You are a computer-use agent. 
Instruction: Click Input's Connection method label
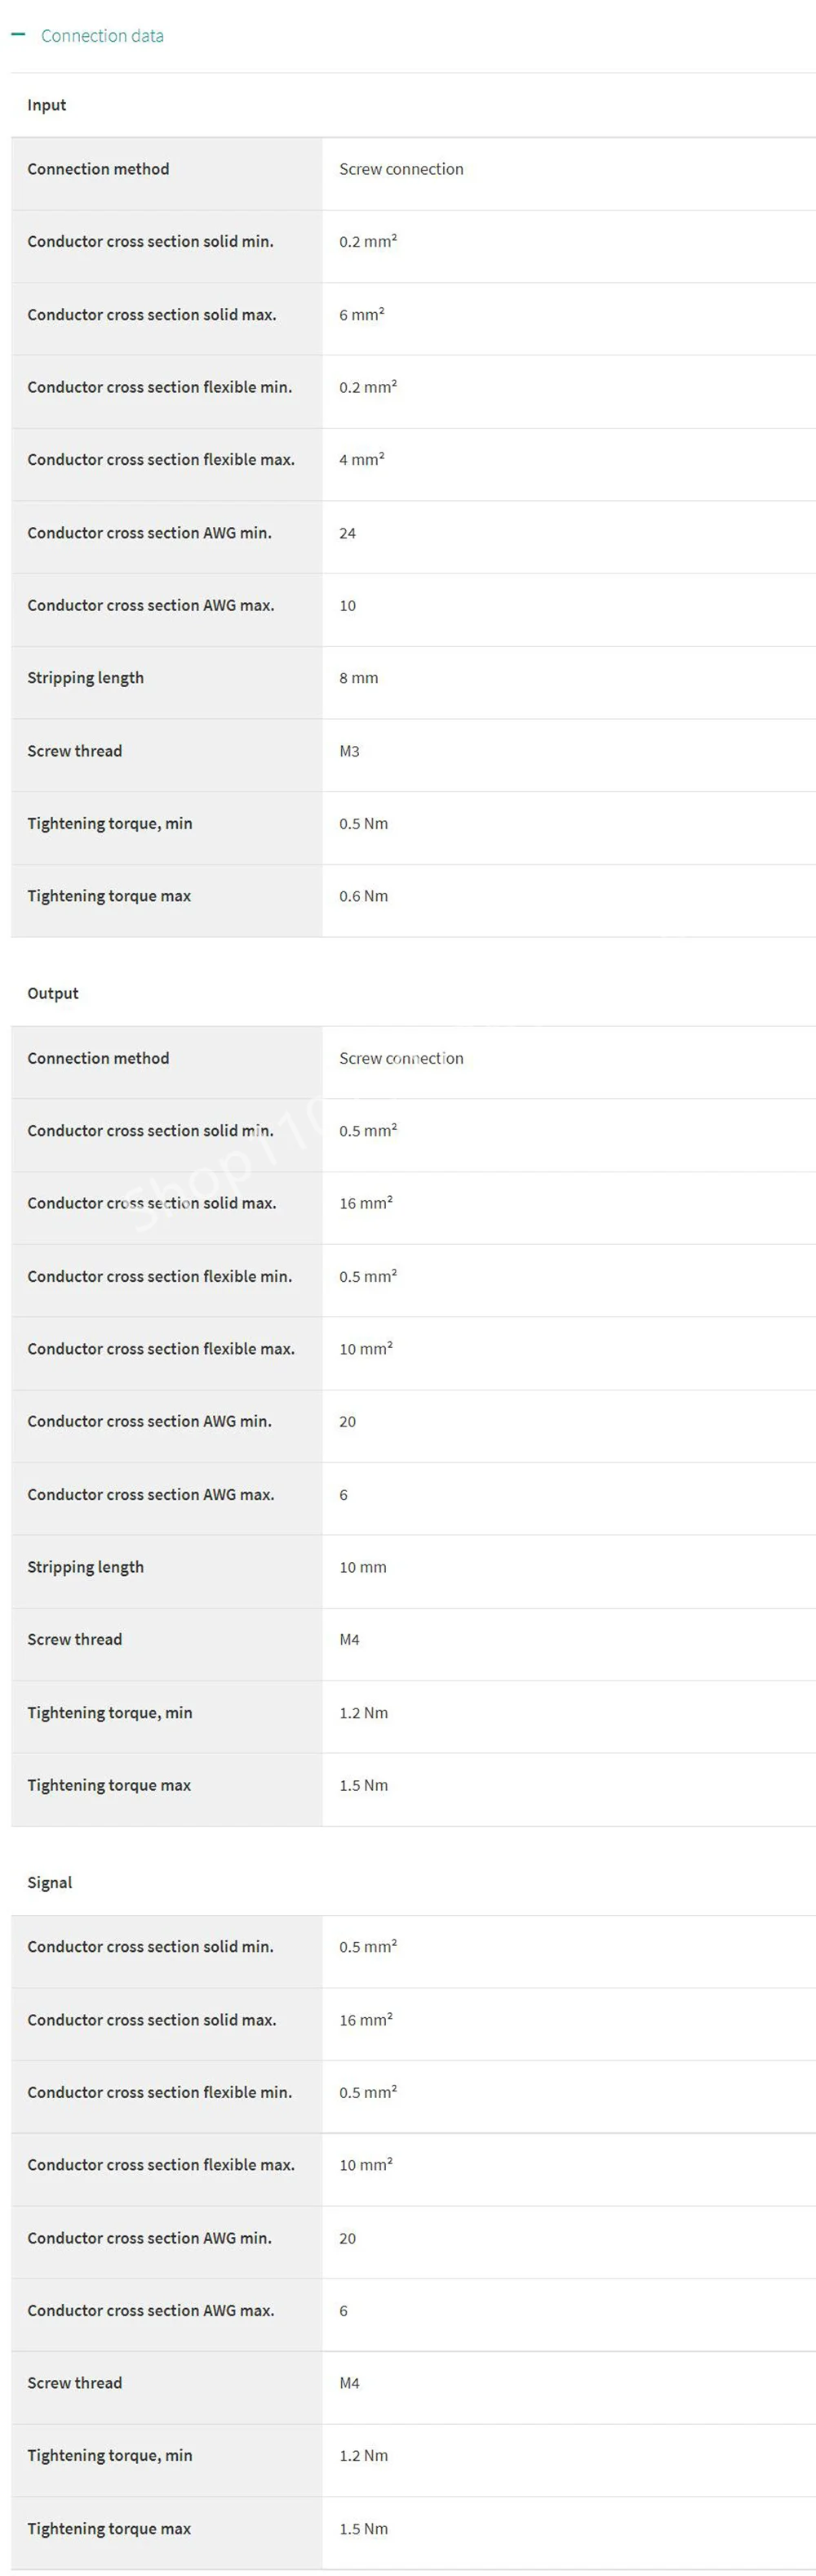point(98,169)
